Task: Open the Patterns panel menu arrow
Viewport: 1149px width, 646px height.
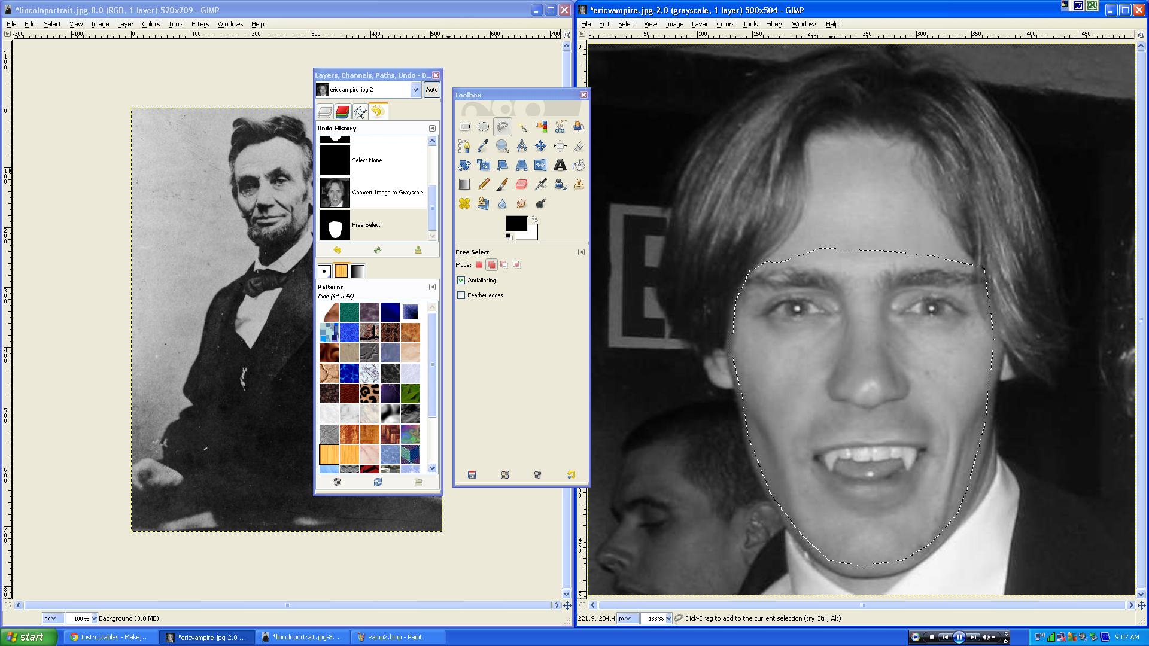Action: click(432, 287)
